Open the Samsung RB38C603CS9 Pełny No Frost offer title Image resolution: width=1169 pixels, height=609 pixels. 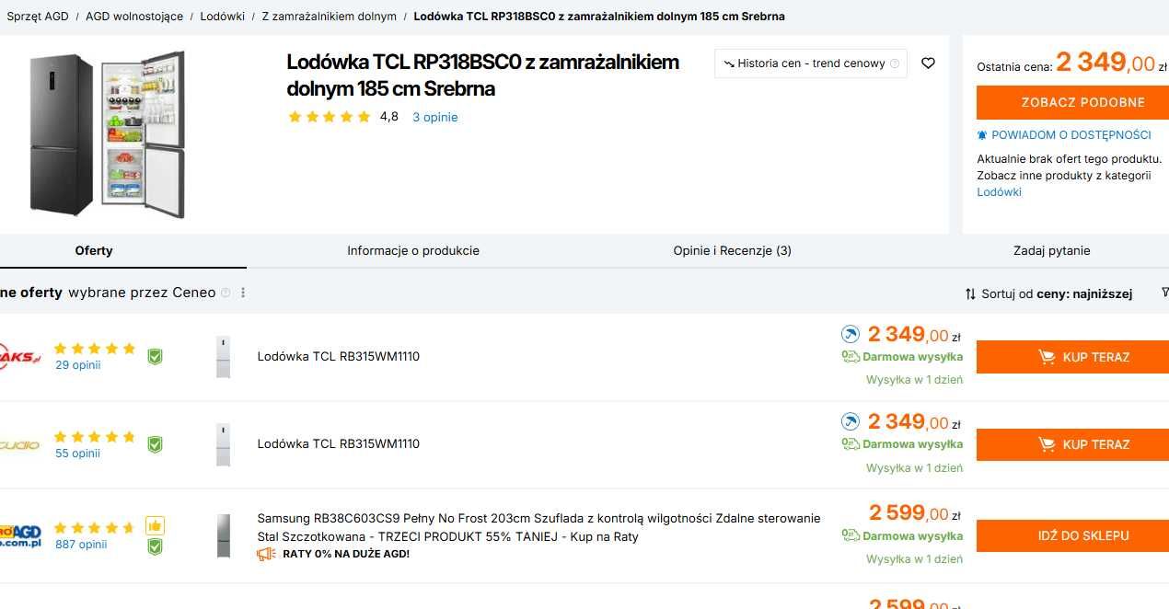538,527
